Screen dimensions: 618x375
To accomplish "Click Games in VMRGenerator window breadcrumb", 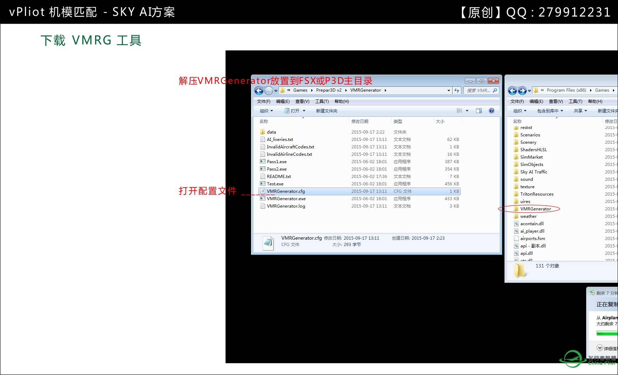I will 300,90.
